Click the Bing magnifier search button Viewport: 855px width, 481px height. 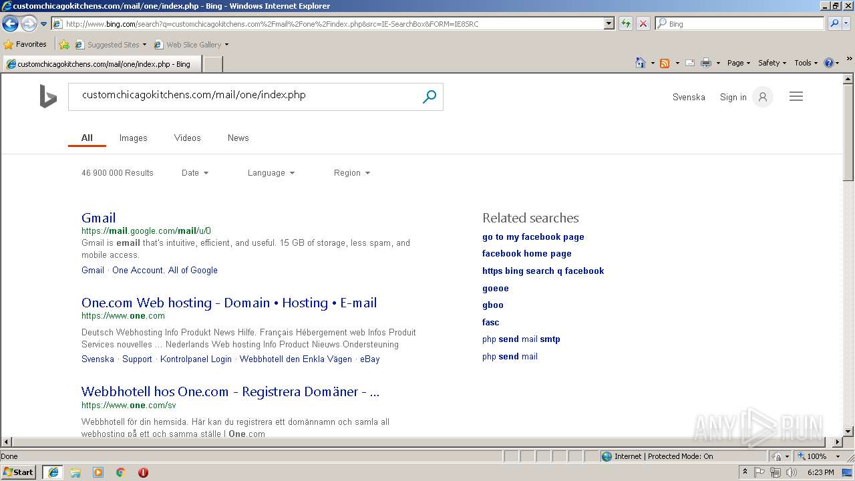tap(430, 97)
